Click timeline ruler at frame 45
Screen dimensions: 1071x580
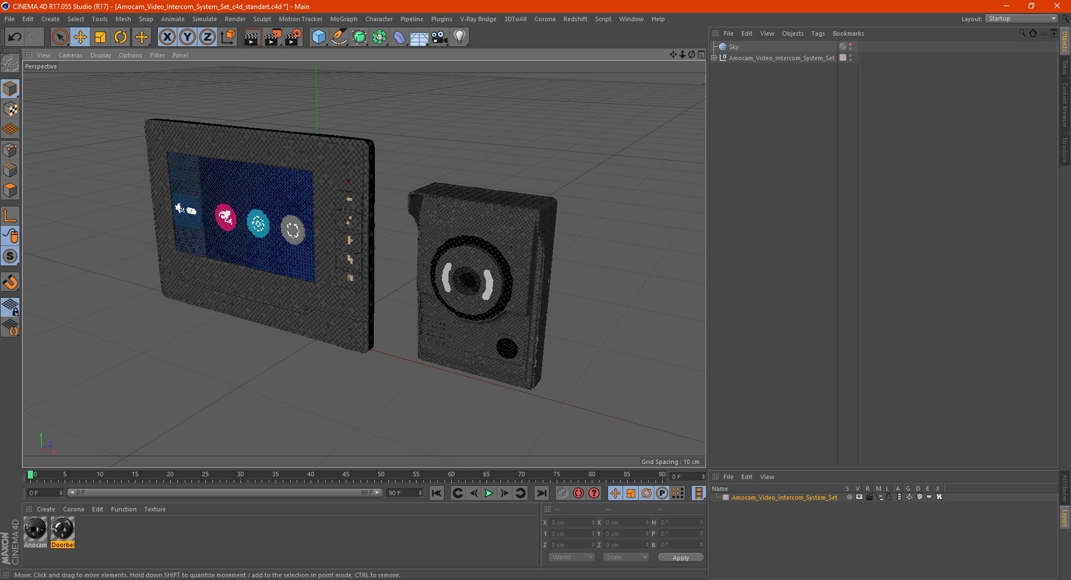point(346,475)
